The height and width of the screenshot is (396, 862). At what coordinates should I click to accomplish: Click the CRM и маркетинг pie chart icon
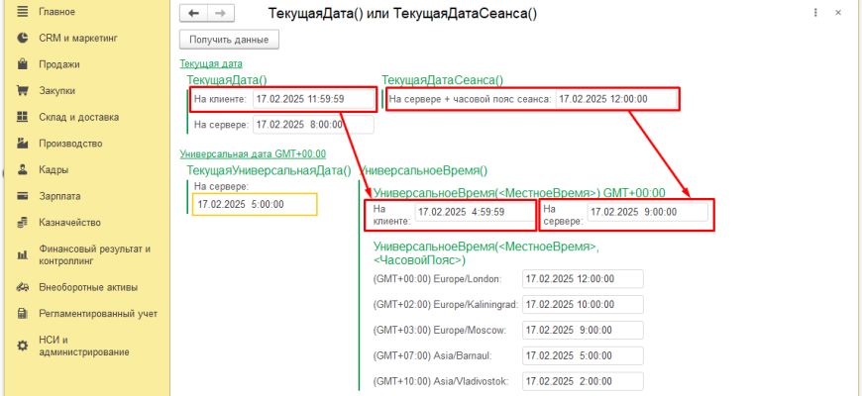(22, 38)
